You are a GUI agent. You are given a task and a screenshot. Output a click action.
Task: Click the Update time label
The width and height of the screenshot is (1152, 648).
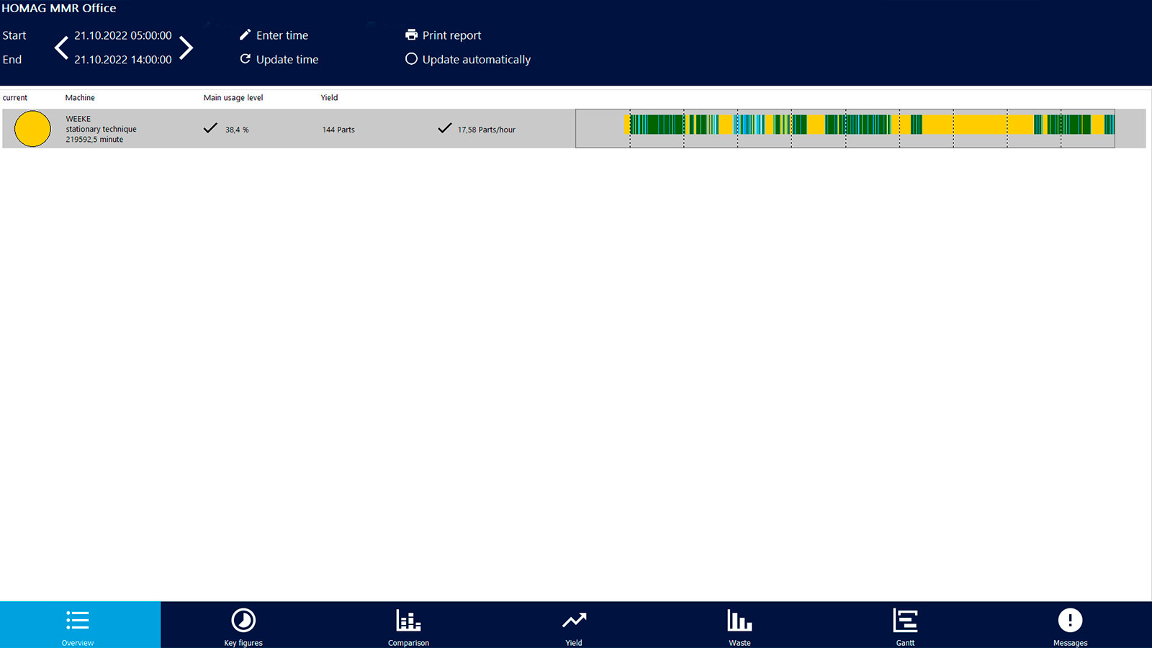click(x=287, y=60)
